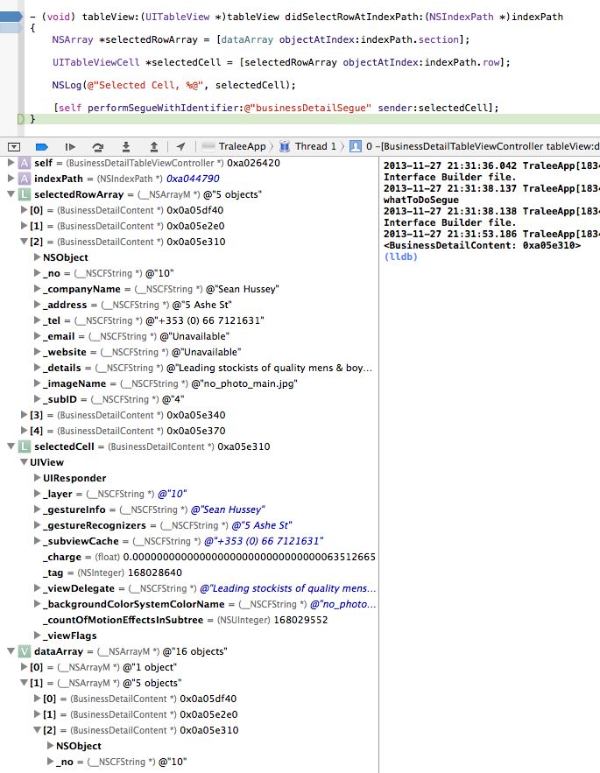
Task: Click the continue program execution icon
Action: (x=70, y=146)
